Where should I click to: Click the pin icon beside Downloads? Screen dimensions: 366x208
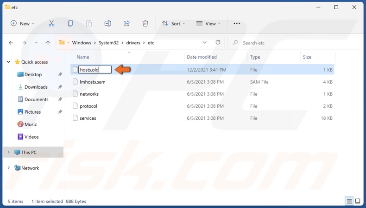click(x=60, y=86)
